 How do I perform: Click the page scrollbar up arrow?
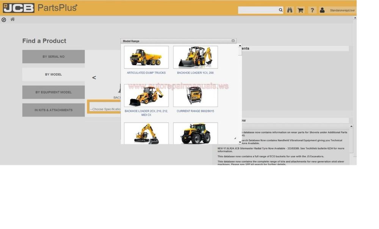click(x=355, y=18)
